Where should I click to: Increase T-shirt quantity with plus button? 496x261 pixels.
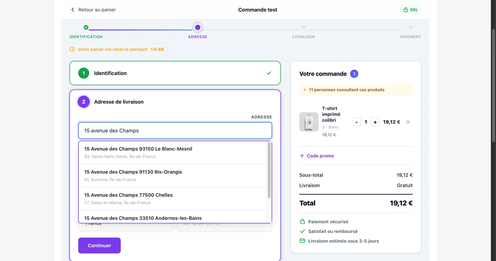click(375, 122)
